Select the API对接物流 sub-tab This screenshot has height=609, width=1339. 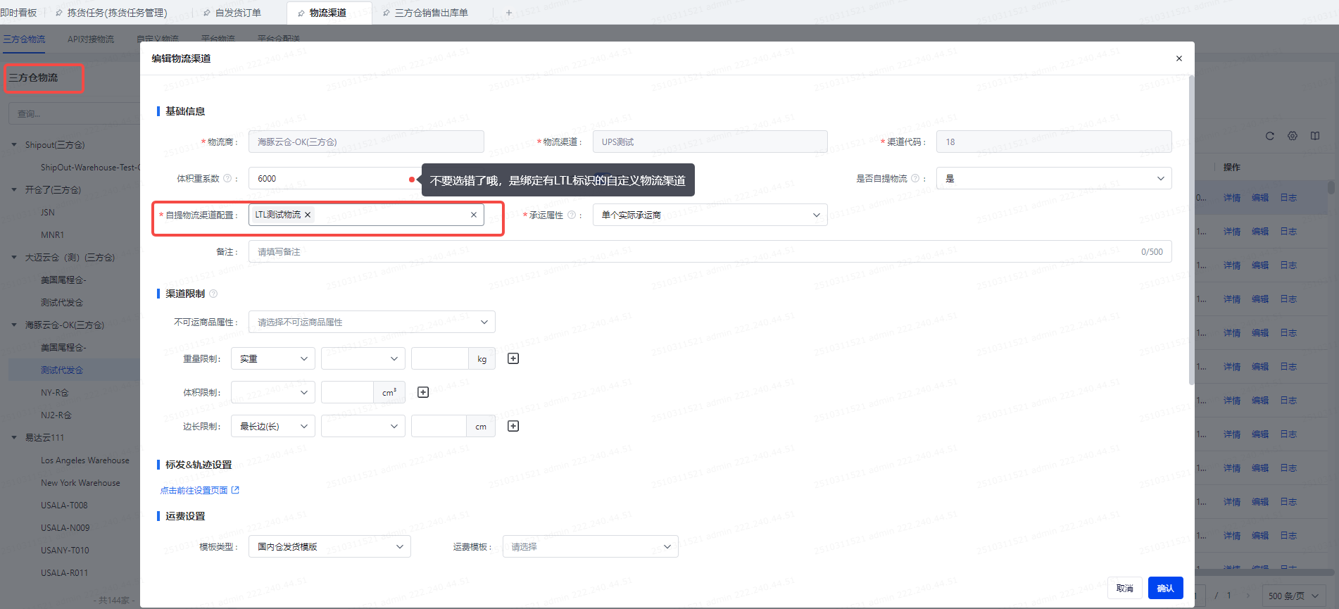pos(91,39)
